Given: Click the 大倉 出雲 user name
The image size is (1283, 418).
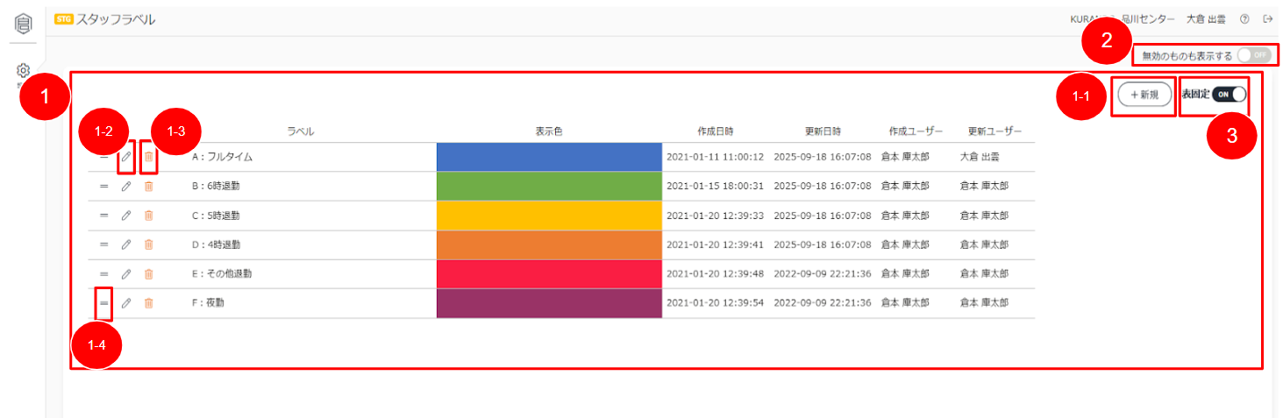Looking at the screenshot, I should tap(1206, 18).
